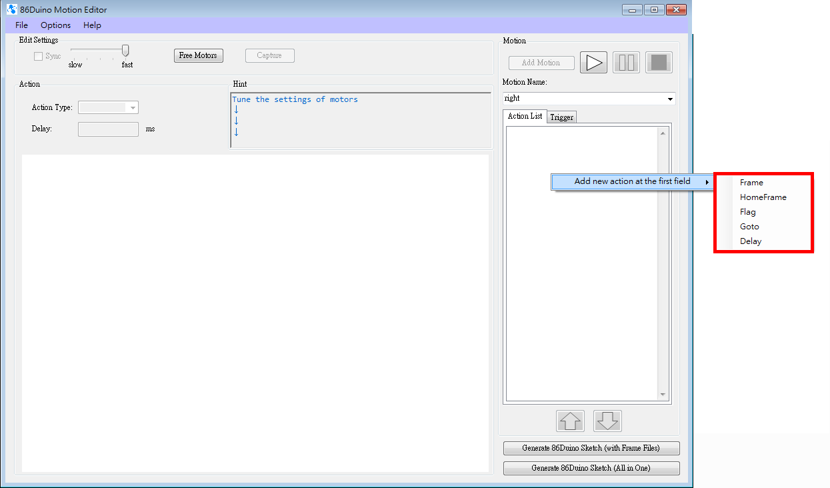The image size is (830, 488).
Task: Open the Help menu
Action: tap(92, 25)
